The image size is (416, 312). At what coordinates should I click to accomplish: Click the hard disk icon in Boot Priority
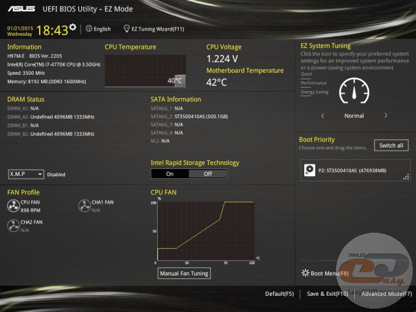(x=309, y=170)
